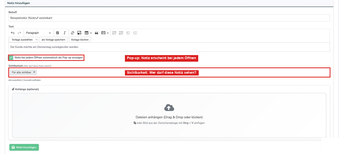Click inside the Sichtbarkeit selection field
The width and height of the screenshot is (339, 154).
(x=169, y=72)
